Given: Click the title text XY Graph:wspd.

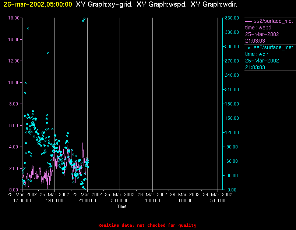Looking at the screenshot, I should pyautogui.click(x=162, y=4).
